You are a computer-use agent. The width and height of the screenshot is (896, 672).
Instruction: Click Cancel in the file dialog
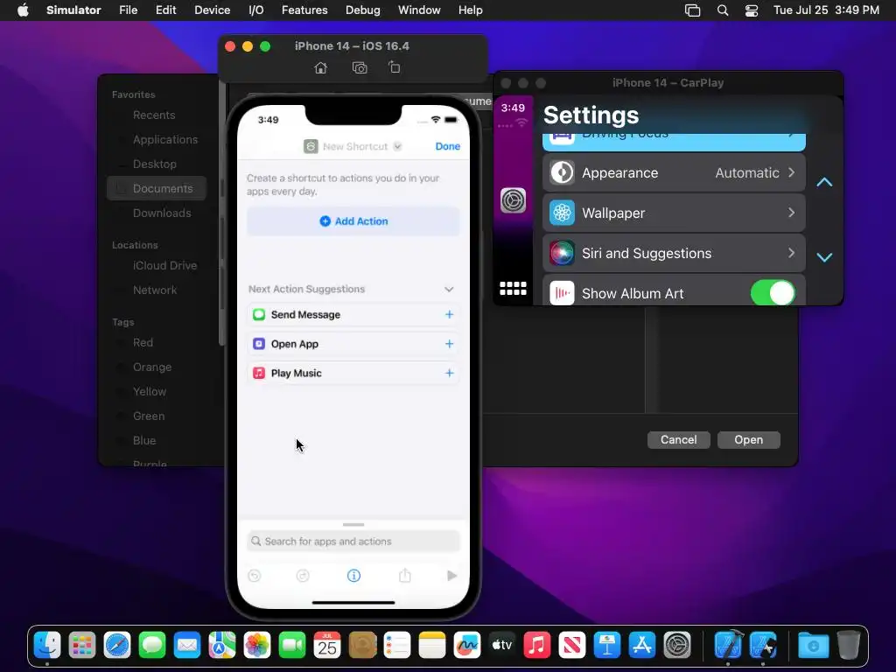(678, 439)
